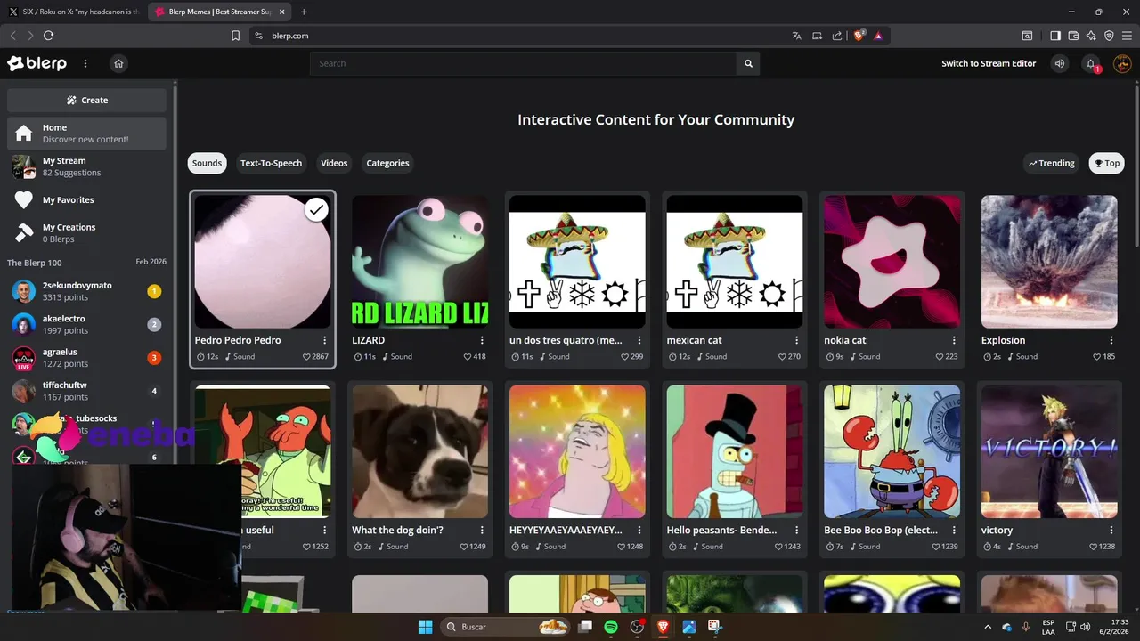Open Spotify from taskbar
Image resolution: width=1140 pixels, height=641 pixels.
(x=611, y=627)
